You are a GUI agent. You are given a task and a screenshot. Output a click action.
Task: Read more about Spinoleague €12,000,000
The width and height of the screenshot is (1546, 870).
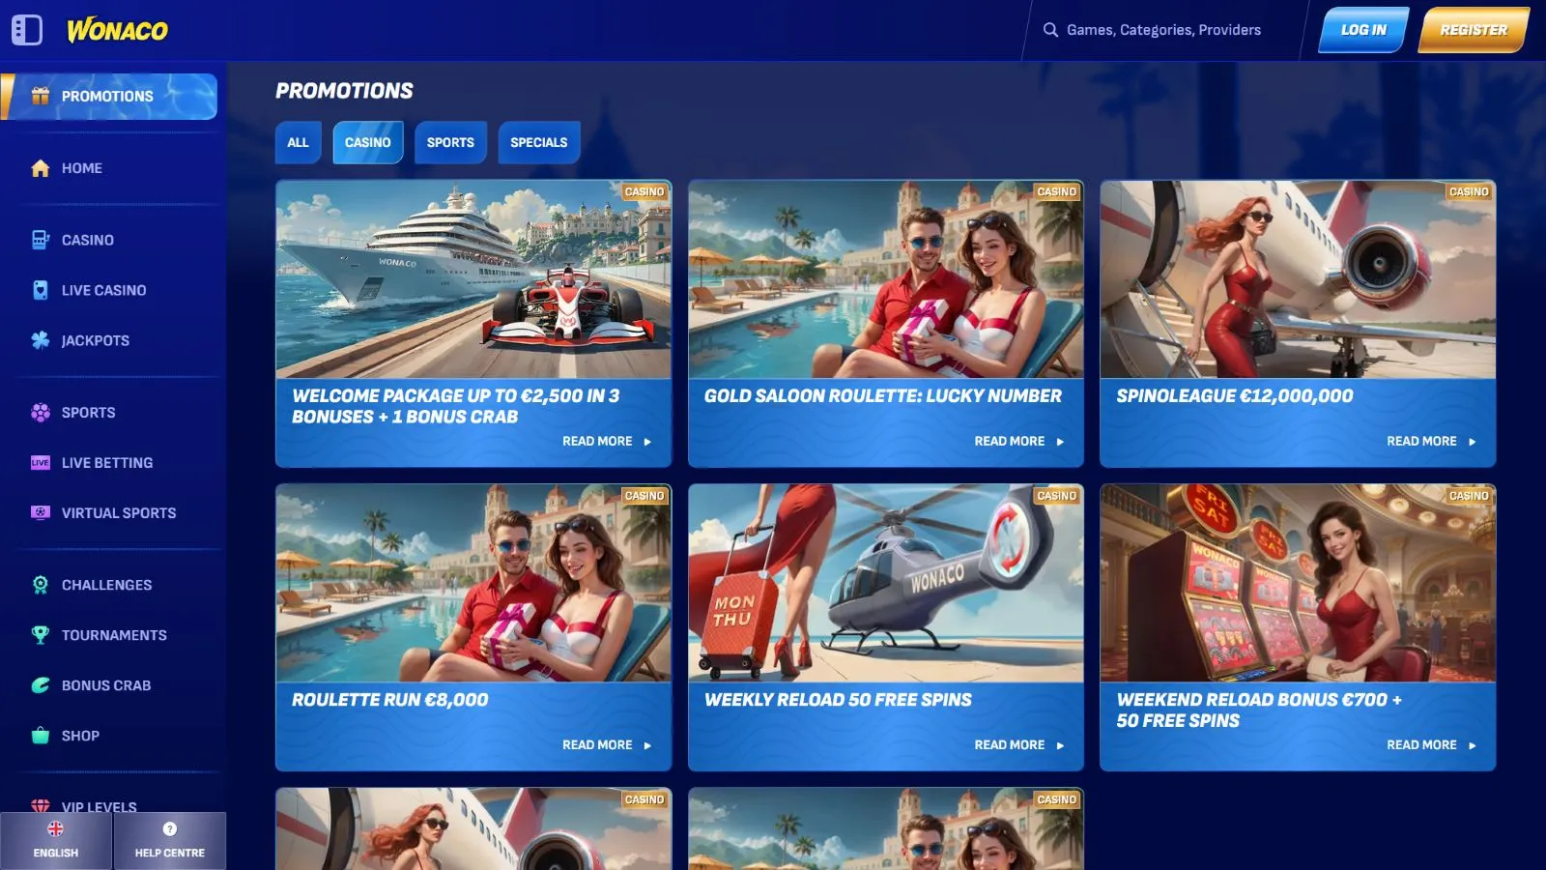pyautogui.click(x=1430, y=441)
